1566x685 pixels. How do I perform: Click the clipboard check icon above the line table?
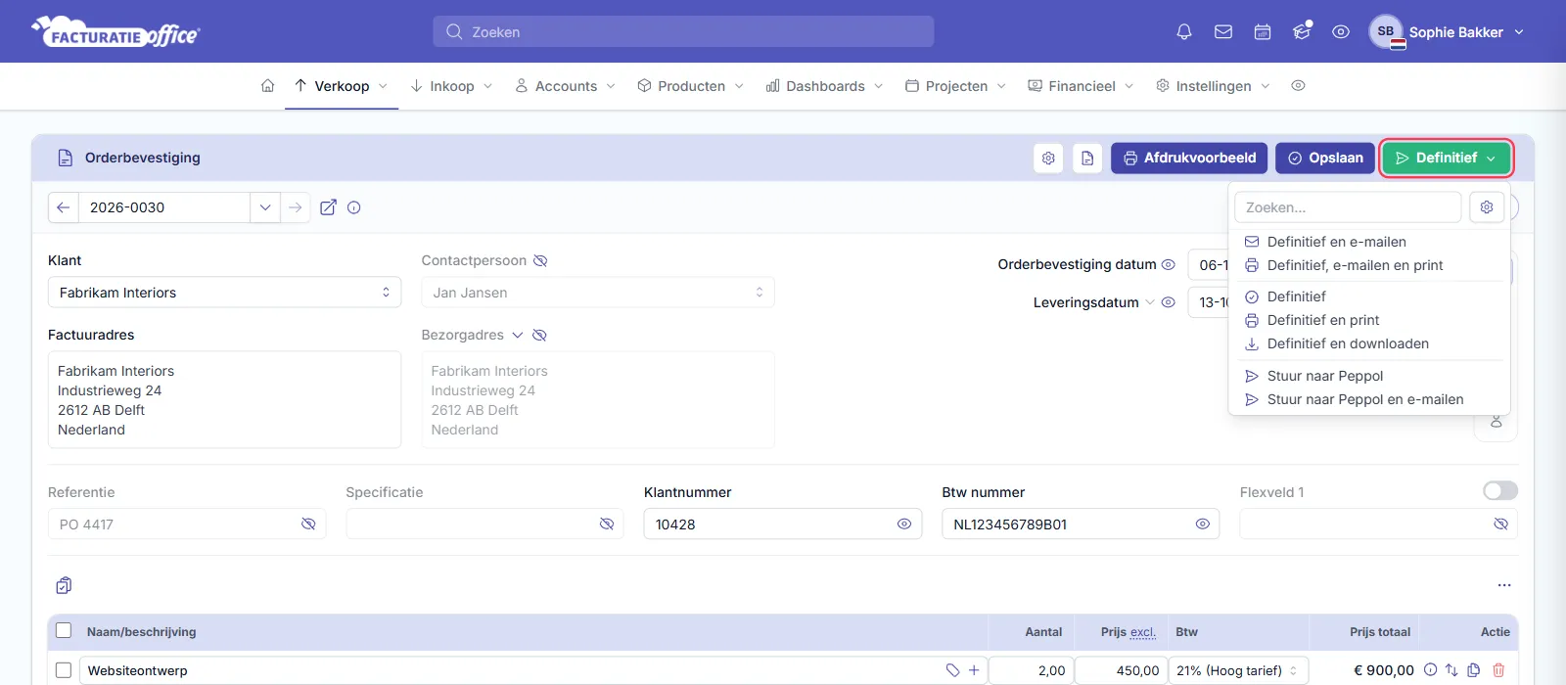[64, 585]
